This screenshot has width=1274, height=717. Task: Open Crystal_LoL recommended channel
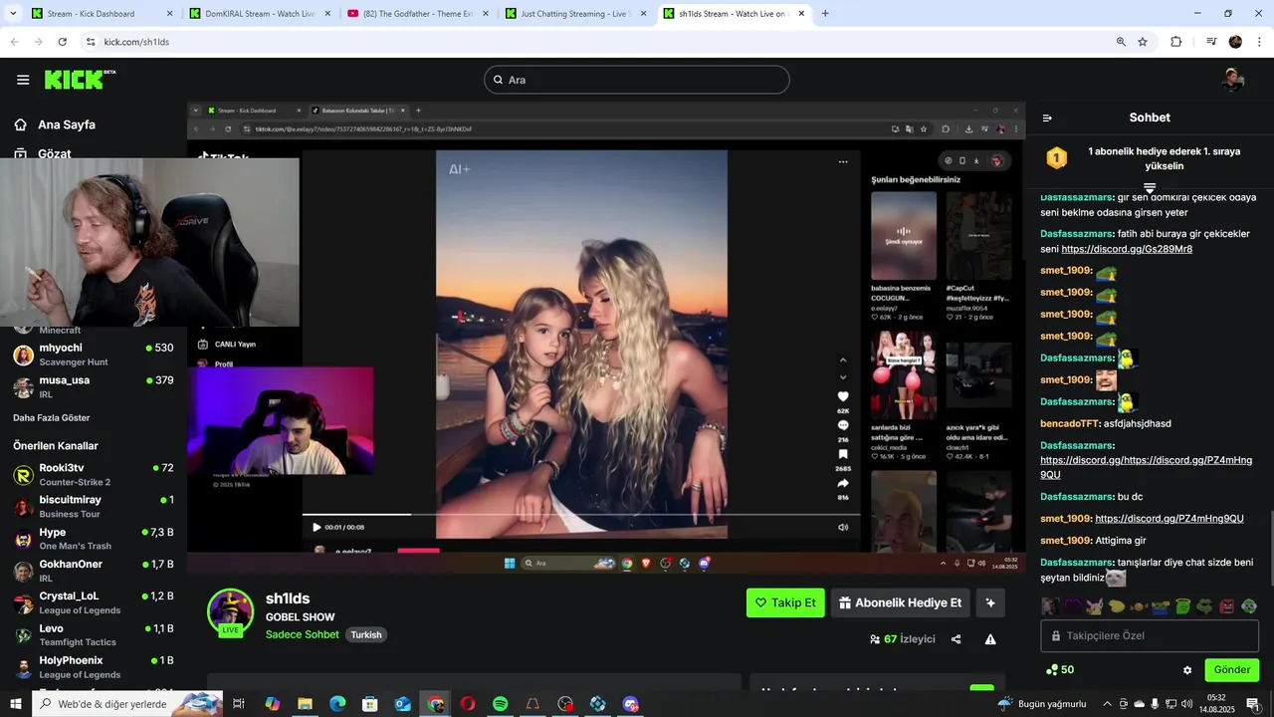94,602
